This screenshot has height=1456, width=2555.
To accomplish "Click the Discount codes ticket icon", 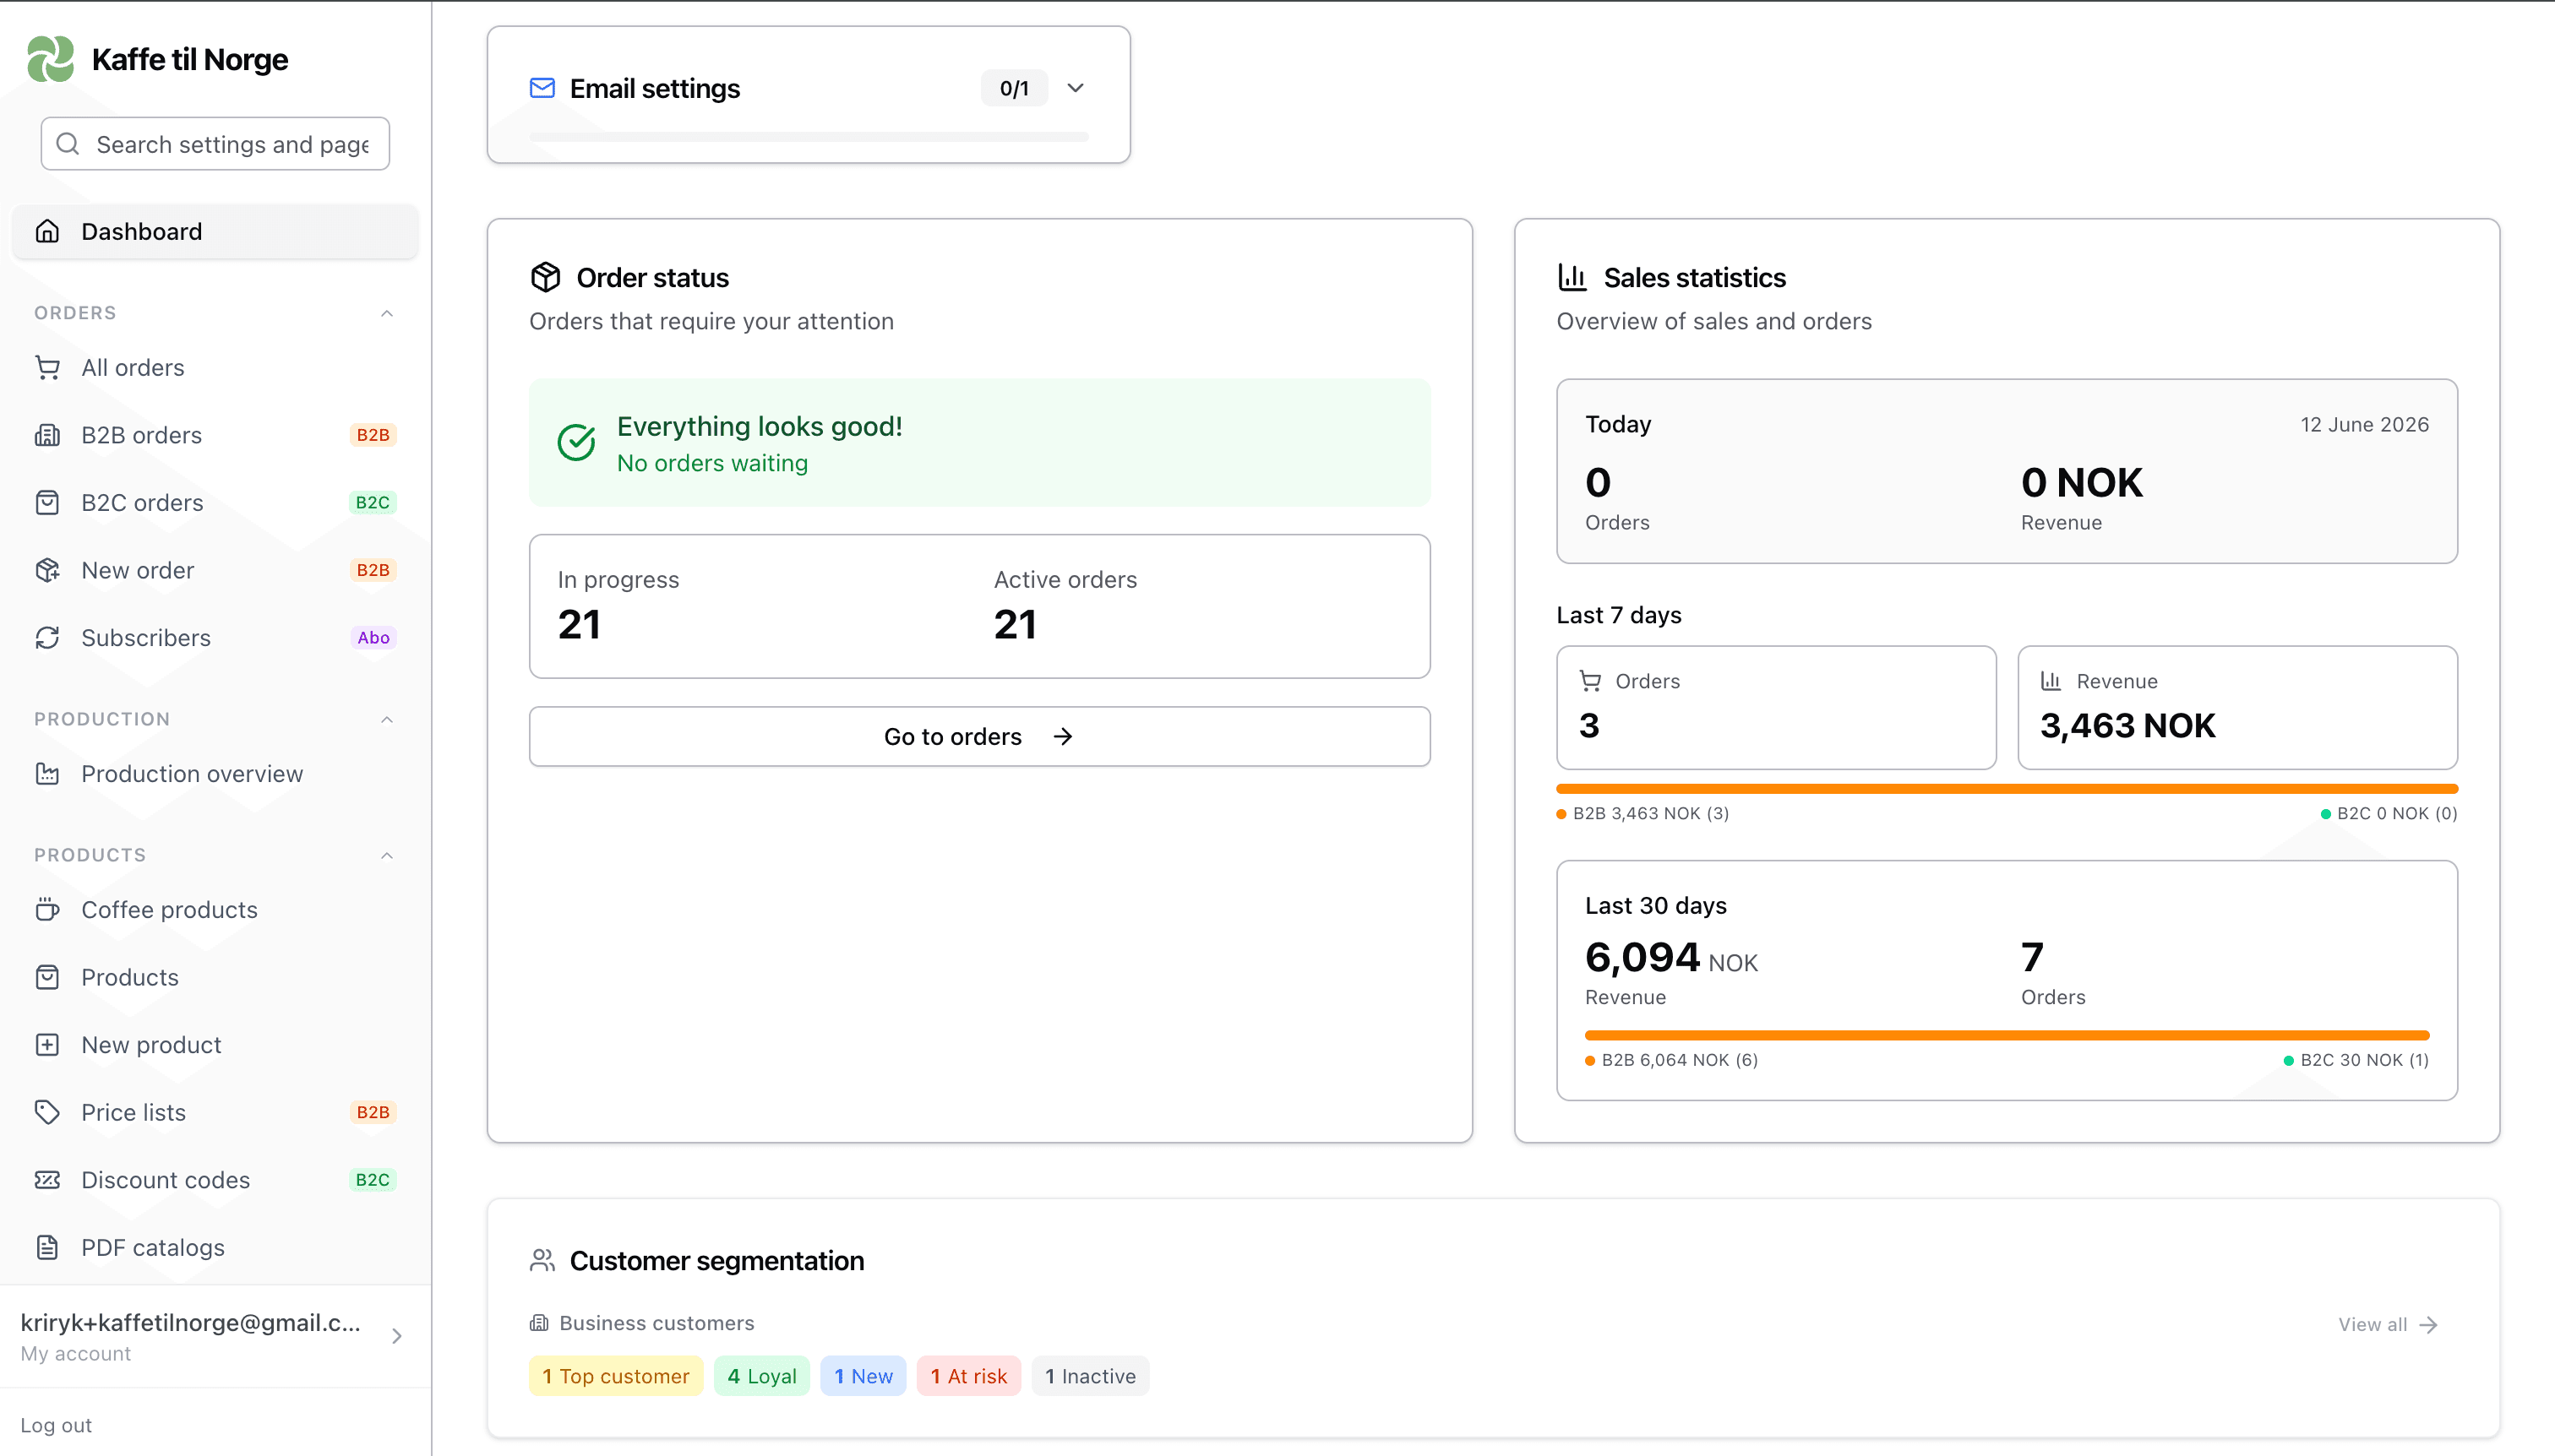I will 47,1180.
